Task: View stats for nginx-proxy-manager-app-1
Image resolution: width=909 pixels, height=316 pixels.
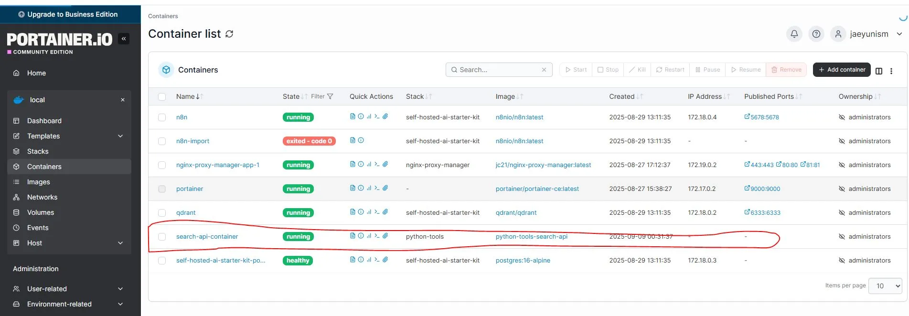Action: (369, 164)
